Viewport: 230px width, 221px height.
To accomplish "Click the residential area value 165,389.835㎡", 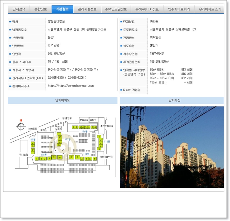I will pyautogui.click(x=159, y=62).
